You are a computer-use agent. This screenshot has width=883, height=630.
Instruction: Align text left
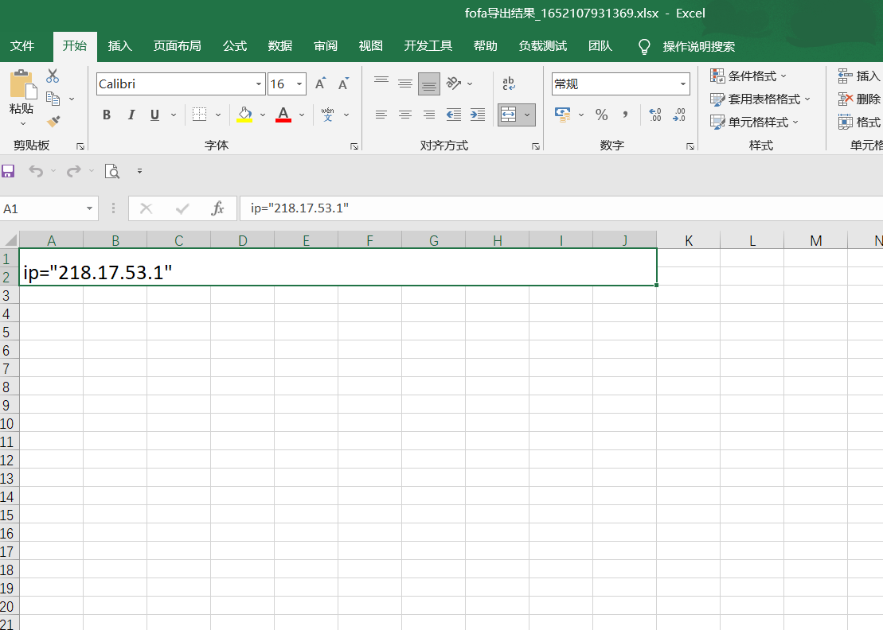[381, 115]
